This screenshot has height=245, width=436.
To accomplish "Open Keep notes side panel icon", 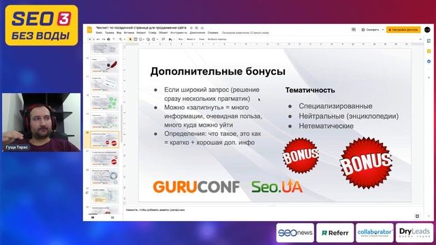I will click(x=429, y=51).
